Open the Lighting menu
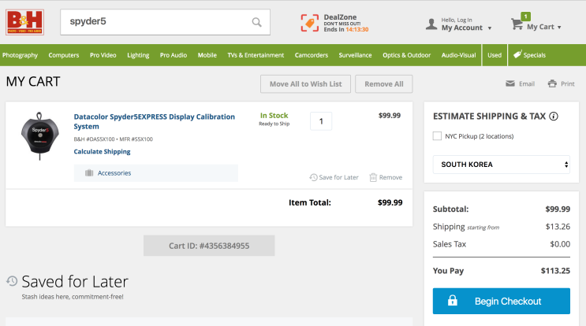586x326 pixels. tap(138, 55)
